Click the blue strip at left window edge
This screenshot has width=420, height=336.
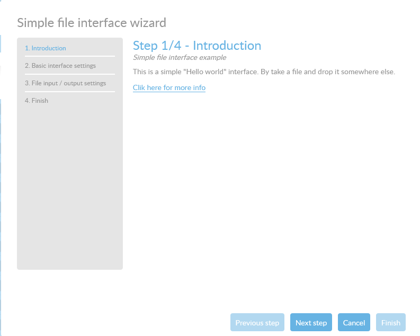click(x=1, y=159)
